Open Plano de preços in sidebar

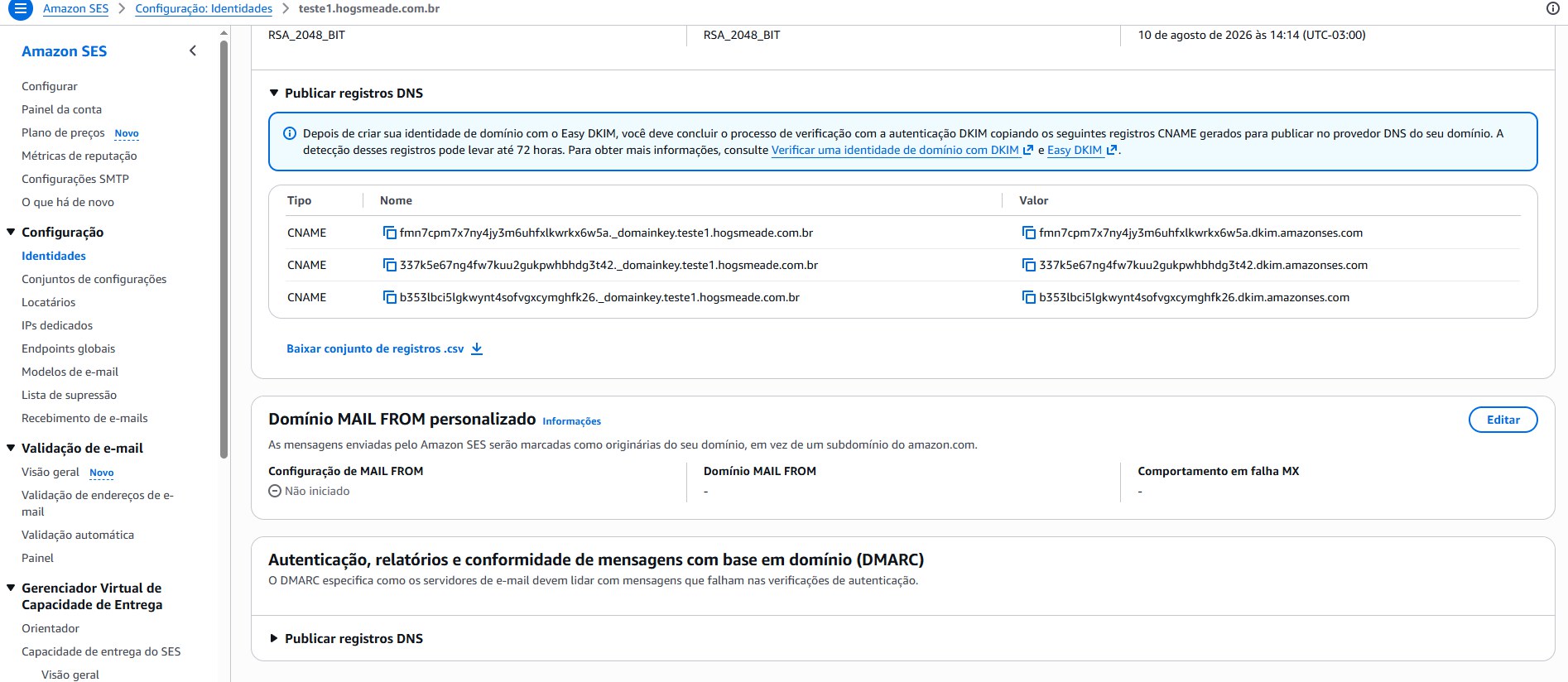63,132
